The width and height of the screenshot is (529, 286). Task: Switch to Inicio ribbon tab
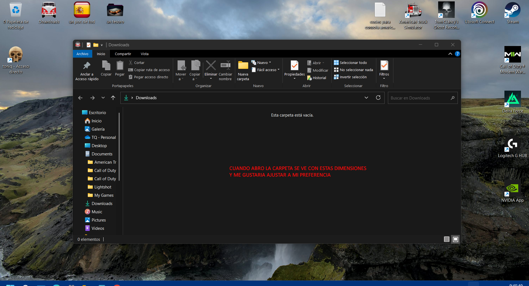(x=101, y=54)
